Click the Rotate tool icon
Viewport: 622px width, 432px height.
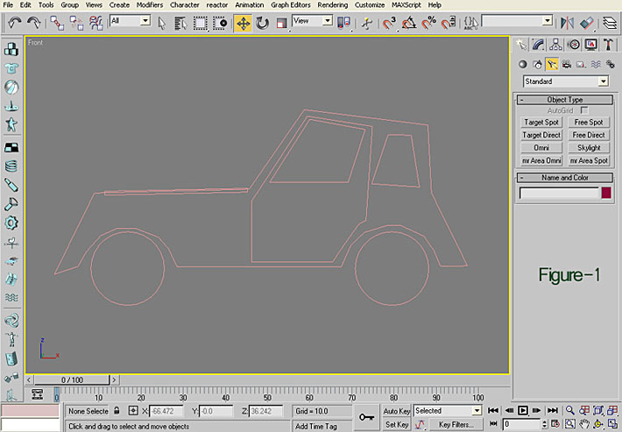tap(262, 22)
